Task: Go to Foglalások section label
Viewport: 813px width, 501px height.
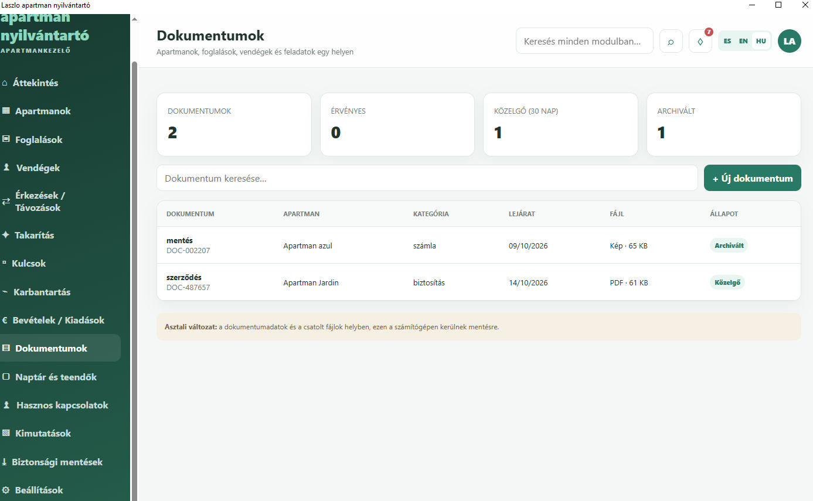Action: click(39, 139)
